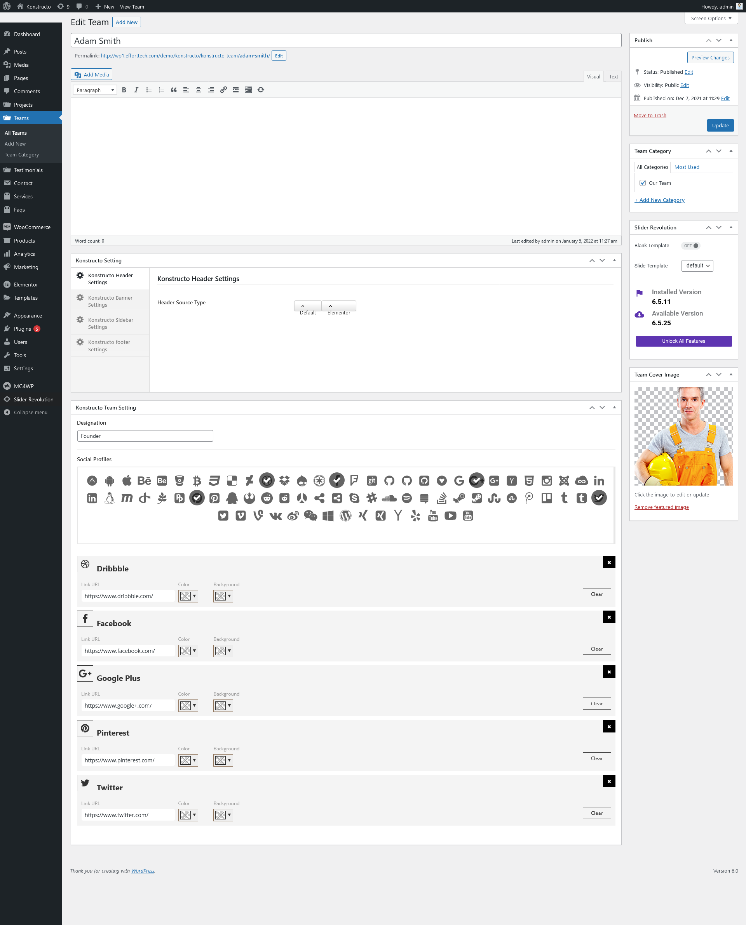The height and width of the screenshot is (925, 746).
Task: Click the insert link icon in the toolbar
Action: pyautogui.click(x=223, y=90)
